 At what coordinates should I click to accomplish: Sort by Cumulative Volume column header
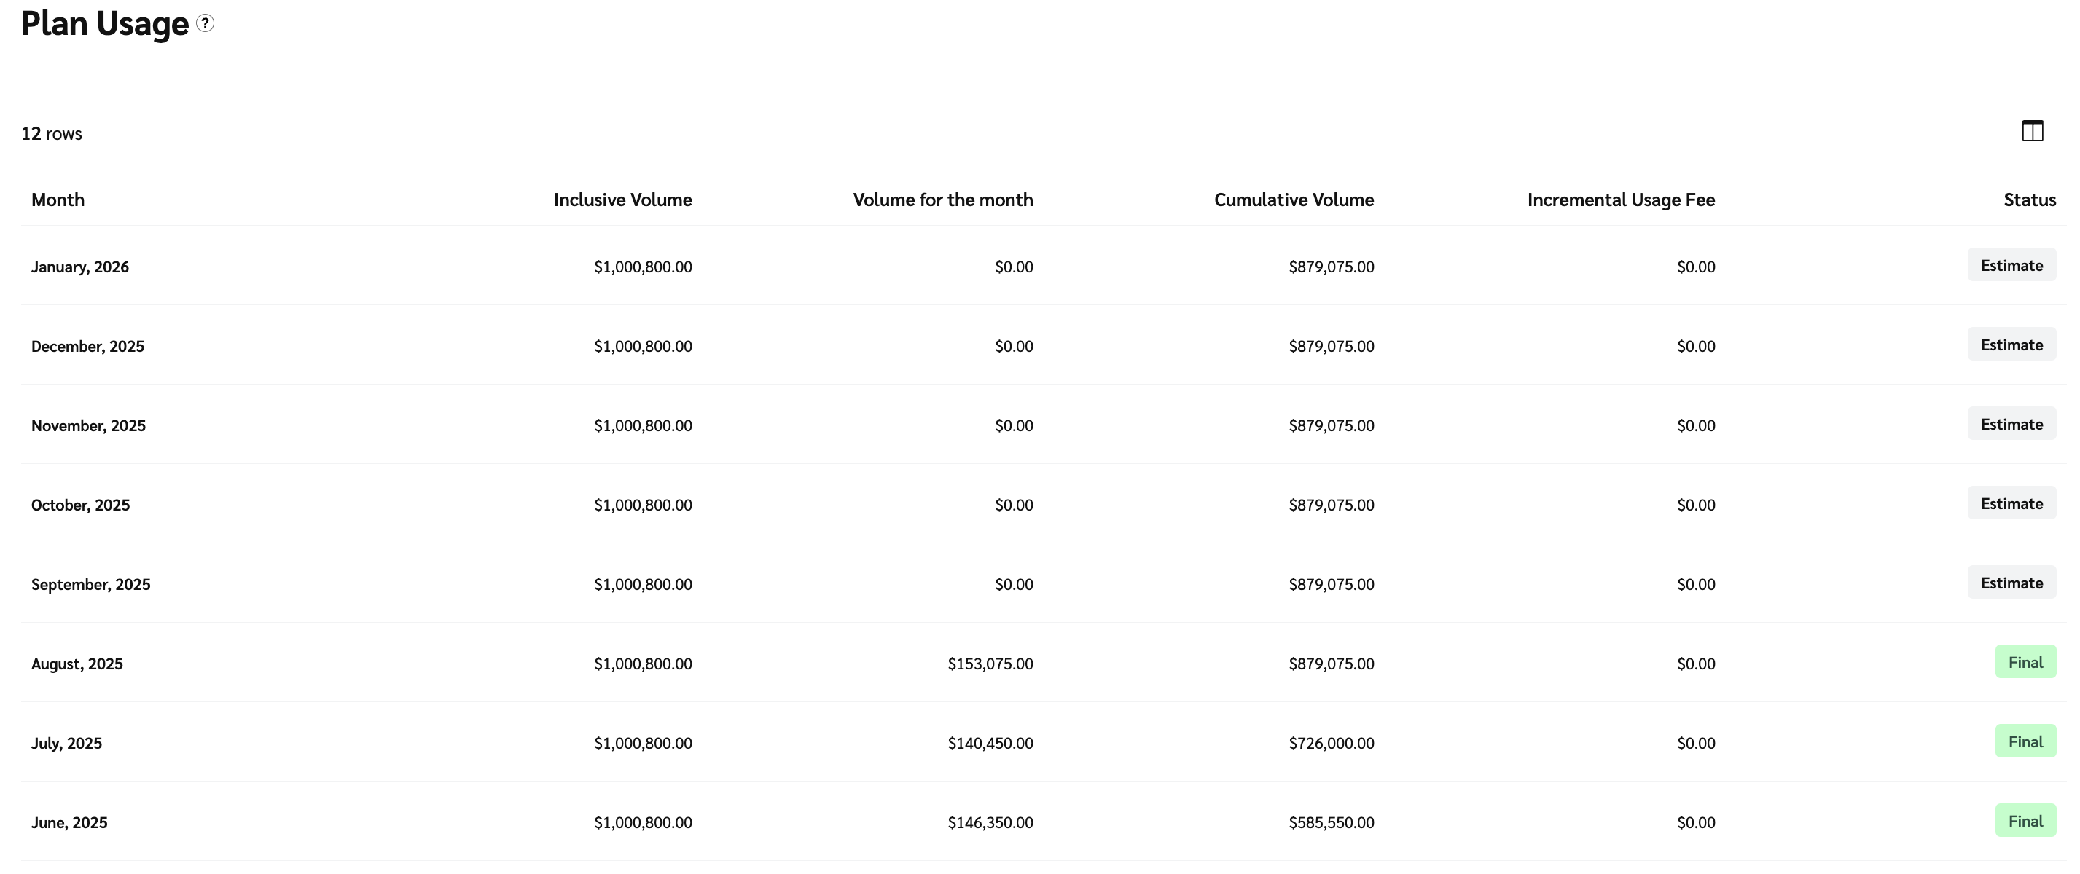(1294, 200)
